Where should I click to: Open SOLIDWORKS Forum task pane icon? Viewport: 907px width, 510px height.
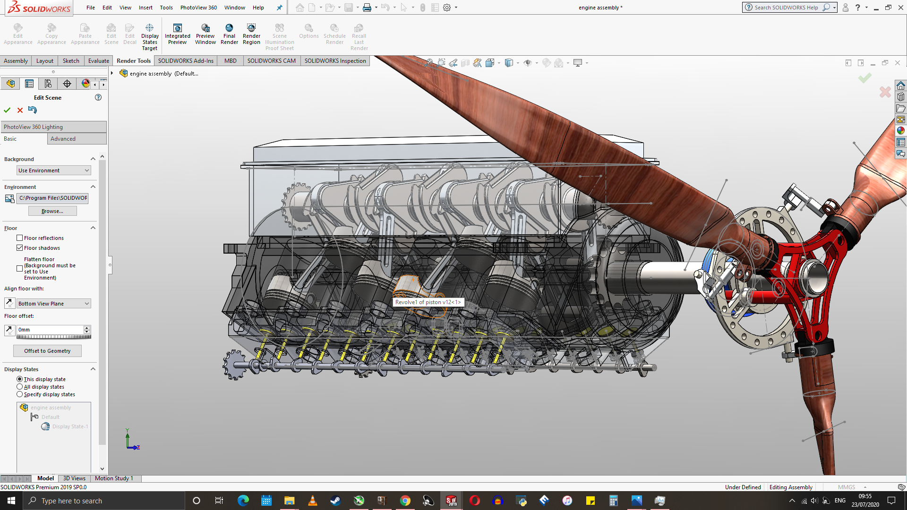pos(901,153)
